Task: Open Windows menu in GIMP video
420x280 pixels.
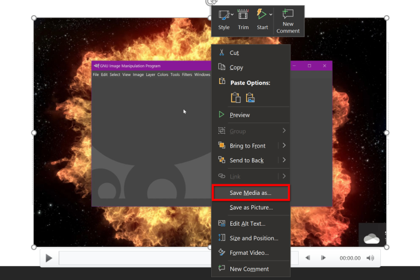Action: (x=202, y=75)
